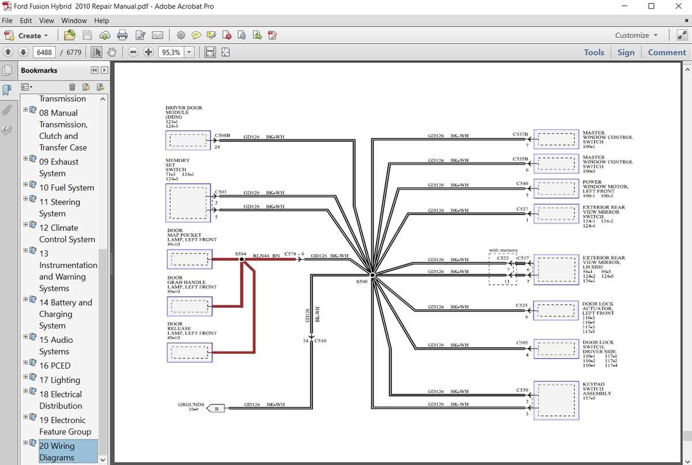Open the Tools pane
Viewport: 692px width, 465px height.
click(594, 52)
